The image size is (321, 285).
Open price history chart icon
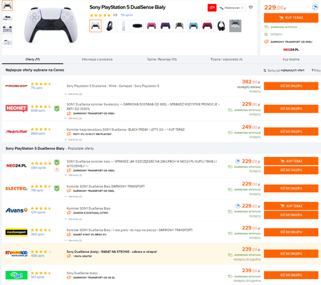[221, 8]
